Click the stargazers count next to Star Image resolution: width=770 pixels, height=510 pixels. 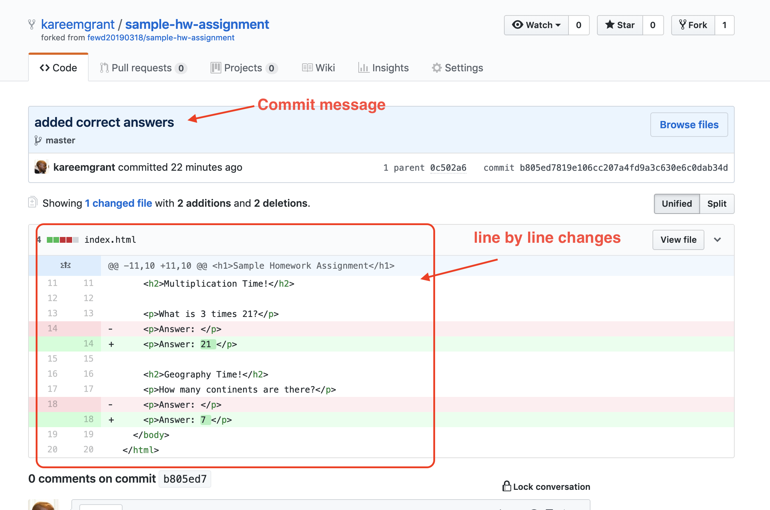pyautogui.click(x=653, y=25)
